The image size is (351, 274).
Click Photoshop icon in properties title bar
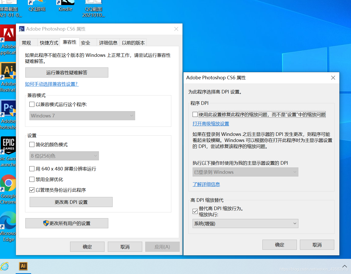[x=22, y=29]
